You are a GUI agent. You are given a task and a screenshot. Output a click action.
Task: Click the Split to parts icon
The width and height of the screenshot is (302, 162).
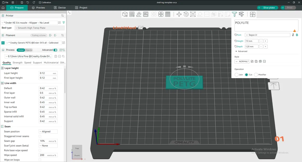click(161, 14)
